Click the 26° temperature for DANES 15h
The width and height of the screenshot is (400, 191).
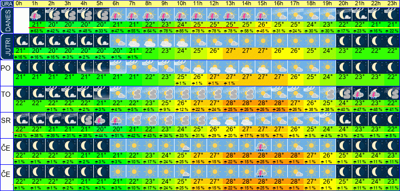(x=263, y=25)
